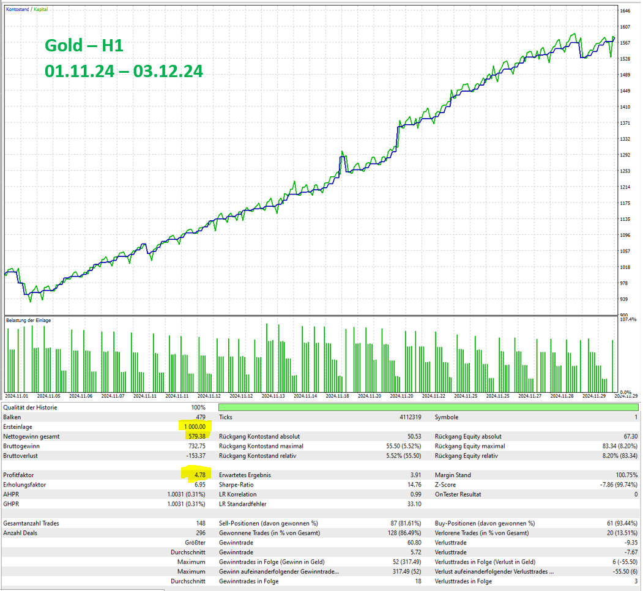643x591 pixels.
Task: Select Rückgang Kontostand maximal value 55.50 (5.52%)
Action: tap(404, 446)
